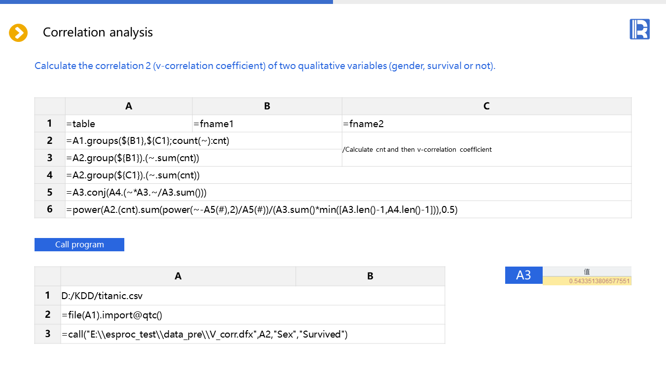Click the Correlation analysis title
Screen dimensions: 666x374
click(x=98, y=33)
